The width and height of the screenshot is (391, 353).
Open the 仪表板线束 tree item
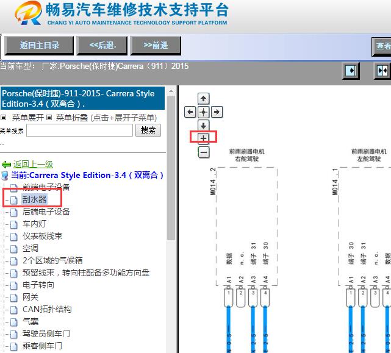tap(42, 236)
